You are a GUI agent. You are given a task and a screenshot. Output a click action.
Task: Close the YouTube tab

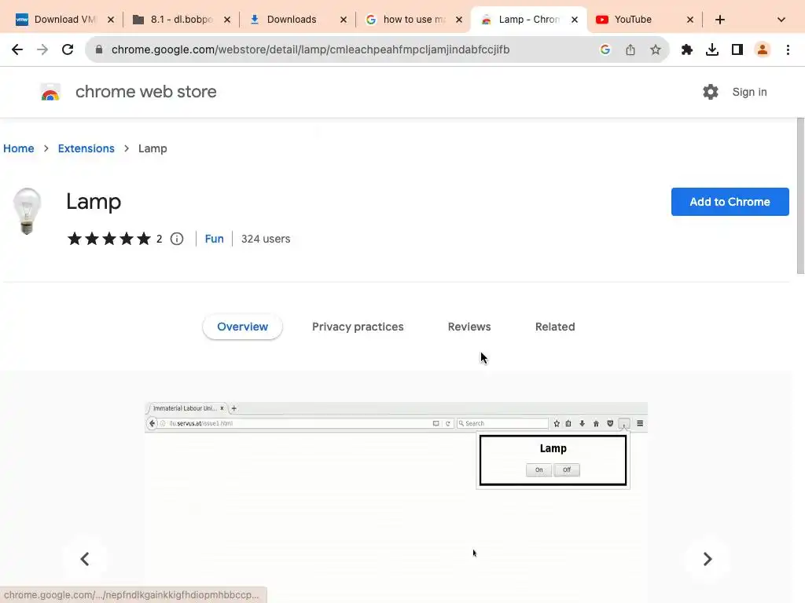[x=690, y=20]
